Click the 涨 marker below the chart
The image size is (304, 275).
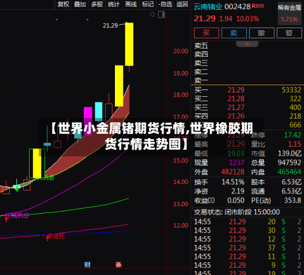pos(119,265)
